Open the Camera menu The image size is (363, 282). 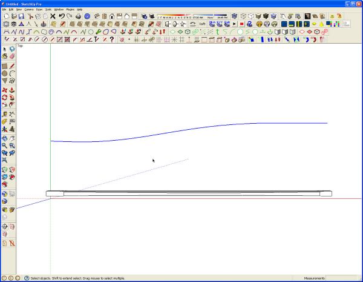click(x=29, y=10)
